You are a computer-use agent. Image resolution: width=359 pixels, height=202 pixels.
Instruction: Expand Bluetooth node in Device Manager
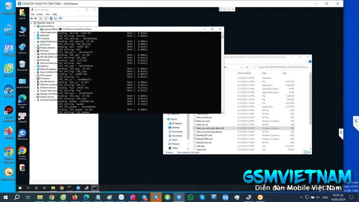pyautogui.click(x=35, y=36)
